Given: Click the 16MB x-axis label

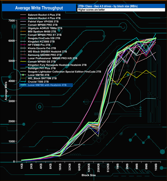Looking at the screenshot, I should click(x=156, y=167).
